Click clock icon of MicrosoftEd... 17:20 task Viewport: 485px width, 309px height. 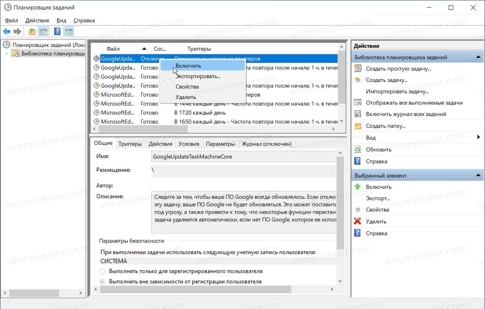coord(96,113)
